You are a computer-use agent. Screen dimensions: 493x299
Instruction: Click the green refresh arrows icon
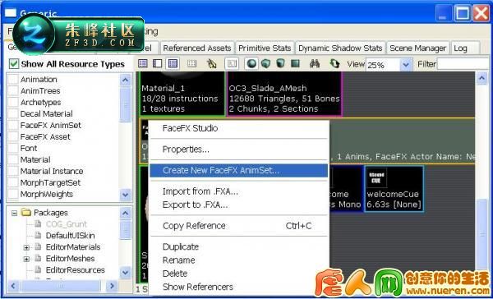click(334, 64)
